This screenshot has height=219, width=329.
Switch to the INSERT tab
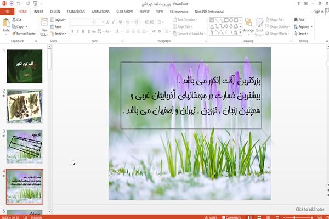pos(38,12)
